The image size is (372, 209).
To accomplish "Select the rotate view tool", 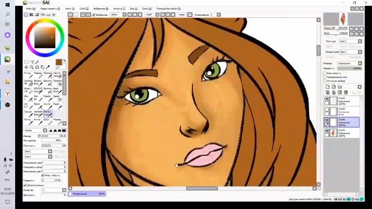I will 37,67.
